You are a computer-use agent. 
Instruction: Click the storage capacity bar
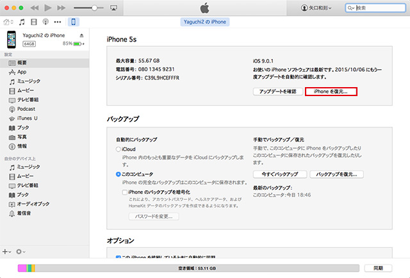point(188,268)
